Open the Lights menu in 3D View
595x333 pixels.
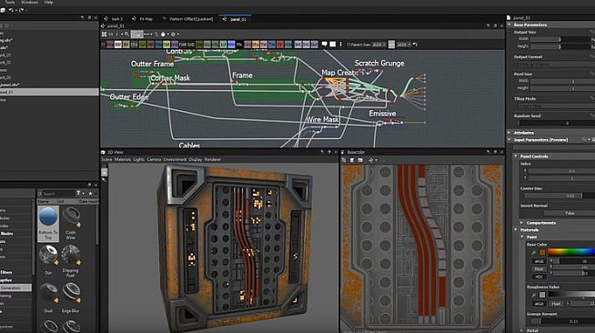point(139,159)
